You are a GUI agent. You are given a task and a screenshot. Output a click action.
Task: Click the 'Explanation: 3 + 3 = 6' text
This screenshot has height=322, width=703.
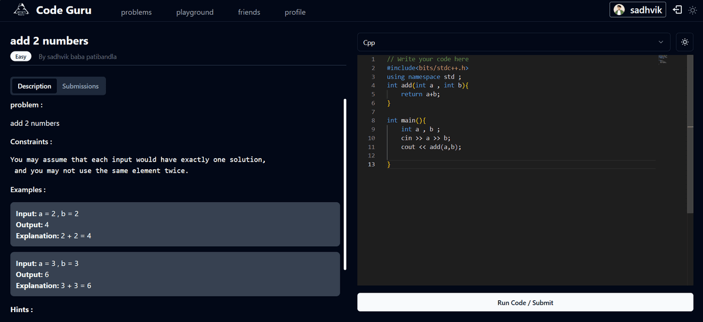pos(53,286)
